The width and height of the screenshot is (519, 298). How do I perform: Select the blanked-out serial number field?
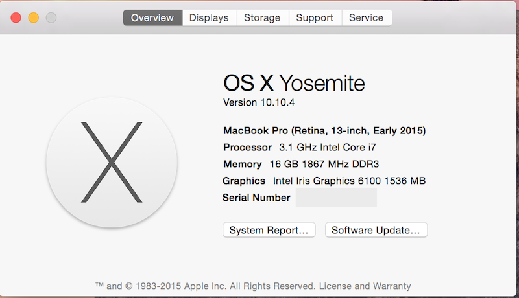pyautogui.click(x=336, y=197)
